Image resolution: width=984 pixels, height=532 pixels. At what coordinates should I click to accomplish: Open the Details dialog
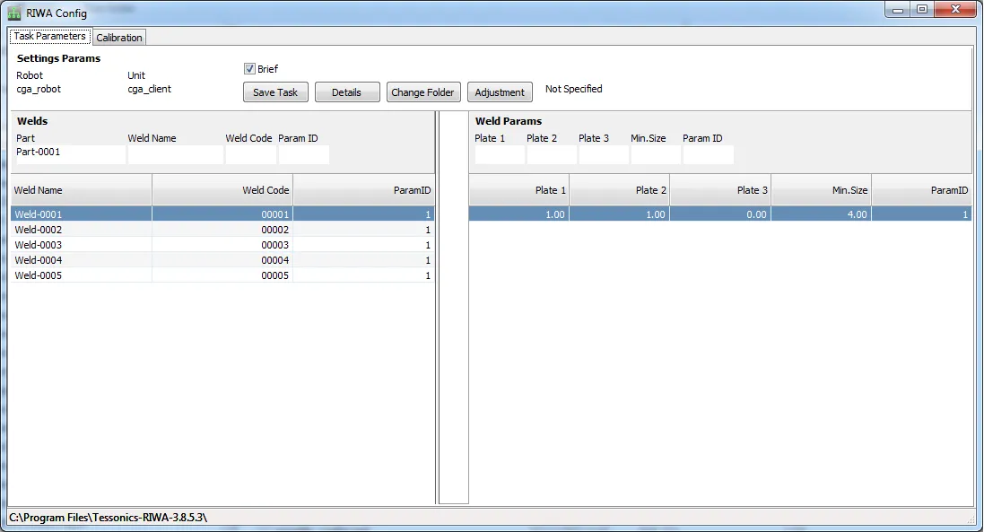pyautogui.click(x=347, y=92)
